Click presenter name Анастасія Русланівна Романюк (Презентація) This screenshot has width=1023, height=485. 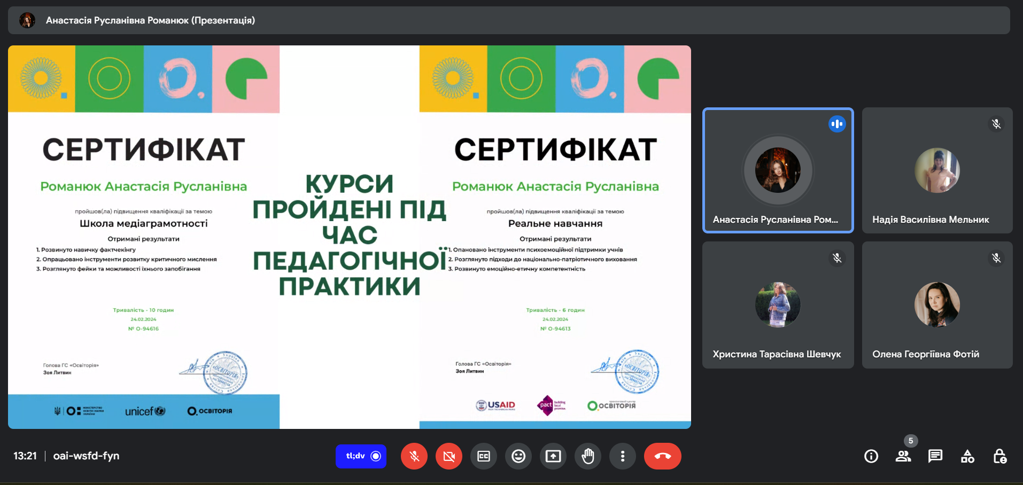[150, 20]
